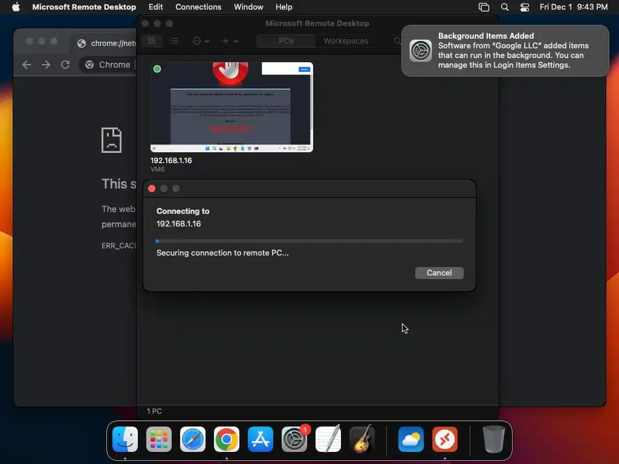619x464 pixels.
Task: Click the ERR_CAC error code in Chrome
Action: 119,246
